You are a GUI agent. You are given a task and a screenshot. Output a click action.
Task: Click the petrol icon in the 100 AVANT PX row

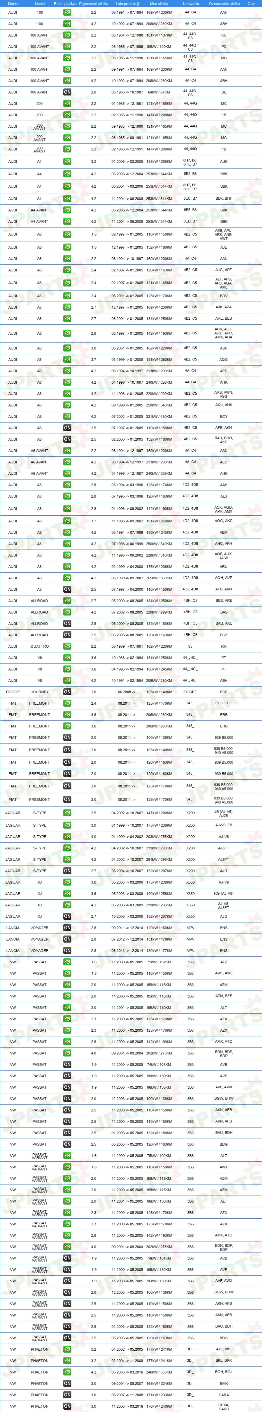67,47
